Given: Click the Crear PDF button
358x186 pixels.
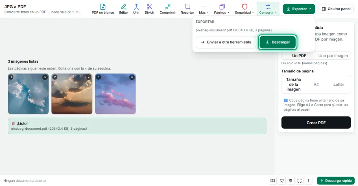Looking at the screenshot, I should coord(316,123).
